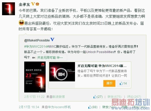Image resolution: width=151 pixels, height=111 pixels.
Task: Click 转发(675) on the quoted post
Action: click(x=114, y=97)
